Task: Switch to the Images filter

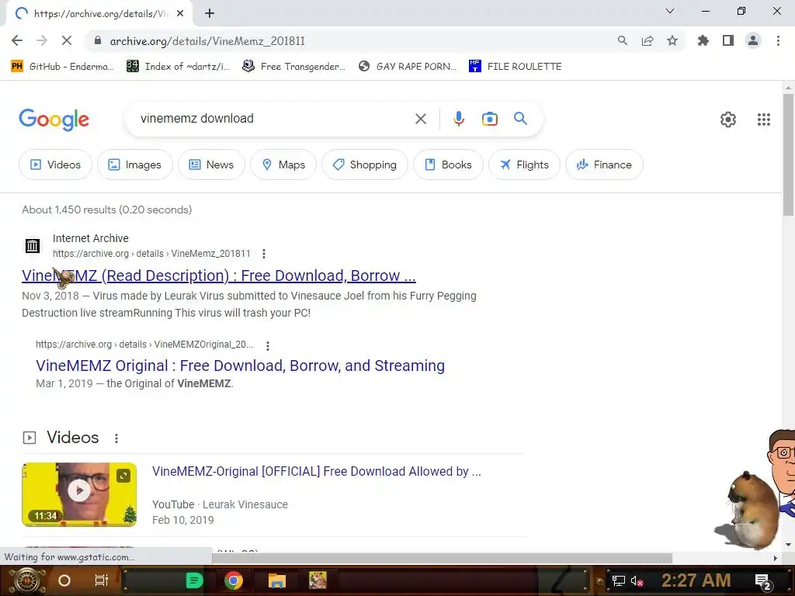Action: 135,165
